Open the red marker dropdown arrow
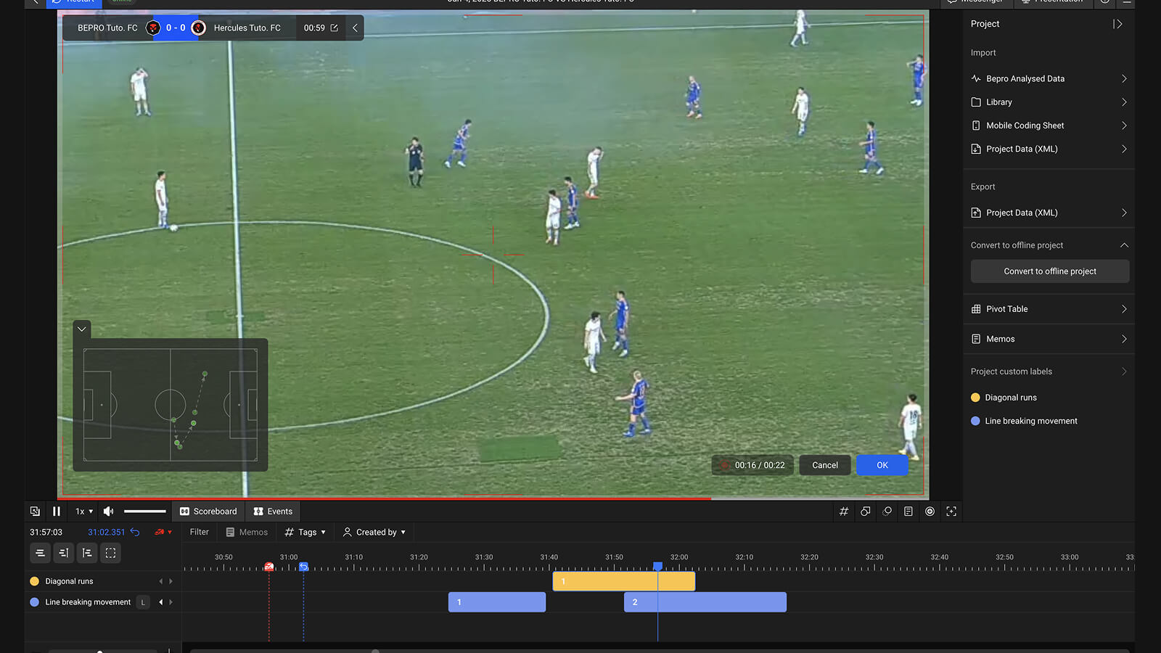 pyautogui.click(x=170, y=532)
